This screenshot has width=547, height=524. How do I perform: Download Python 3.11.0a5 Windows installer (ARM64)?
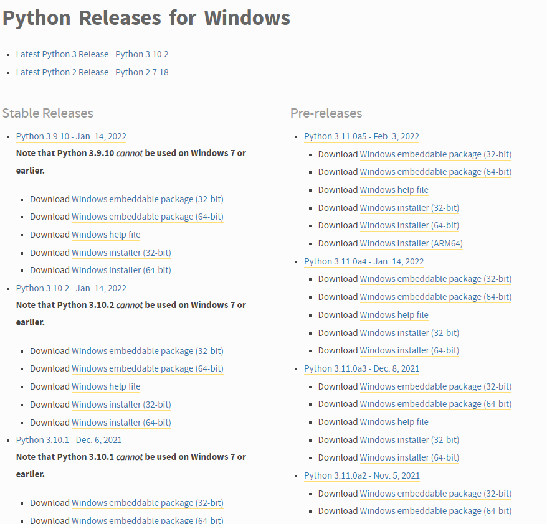(411, 243)
